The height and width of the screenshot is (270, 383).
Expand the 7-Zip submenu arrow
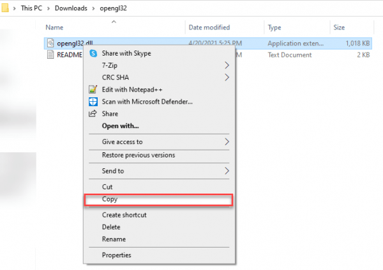pos(227,65)
